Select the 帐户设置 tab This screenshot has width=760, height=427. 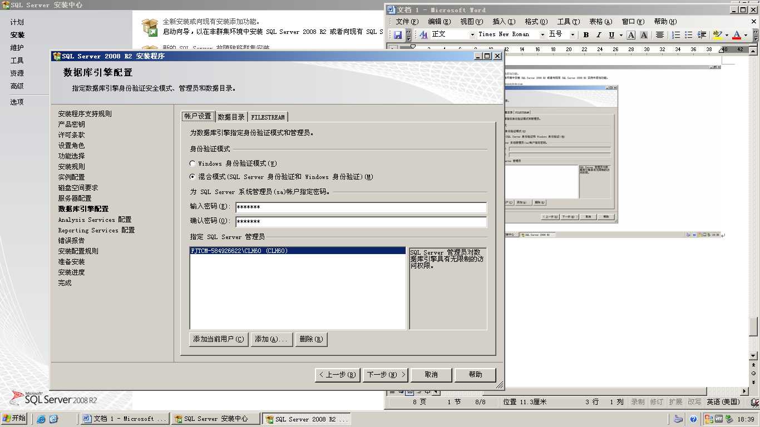tap(198, 116)
